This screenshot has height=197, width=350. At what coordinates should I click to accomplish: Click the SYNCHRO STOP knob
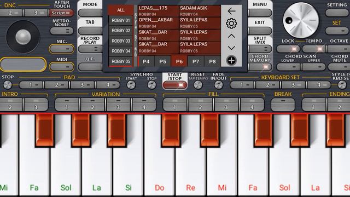tap(152, 85)
